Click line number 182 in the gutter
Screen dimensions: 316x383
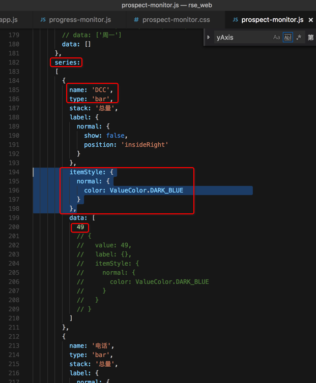tap(14, 62)
